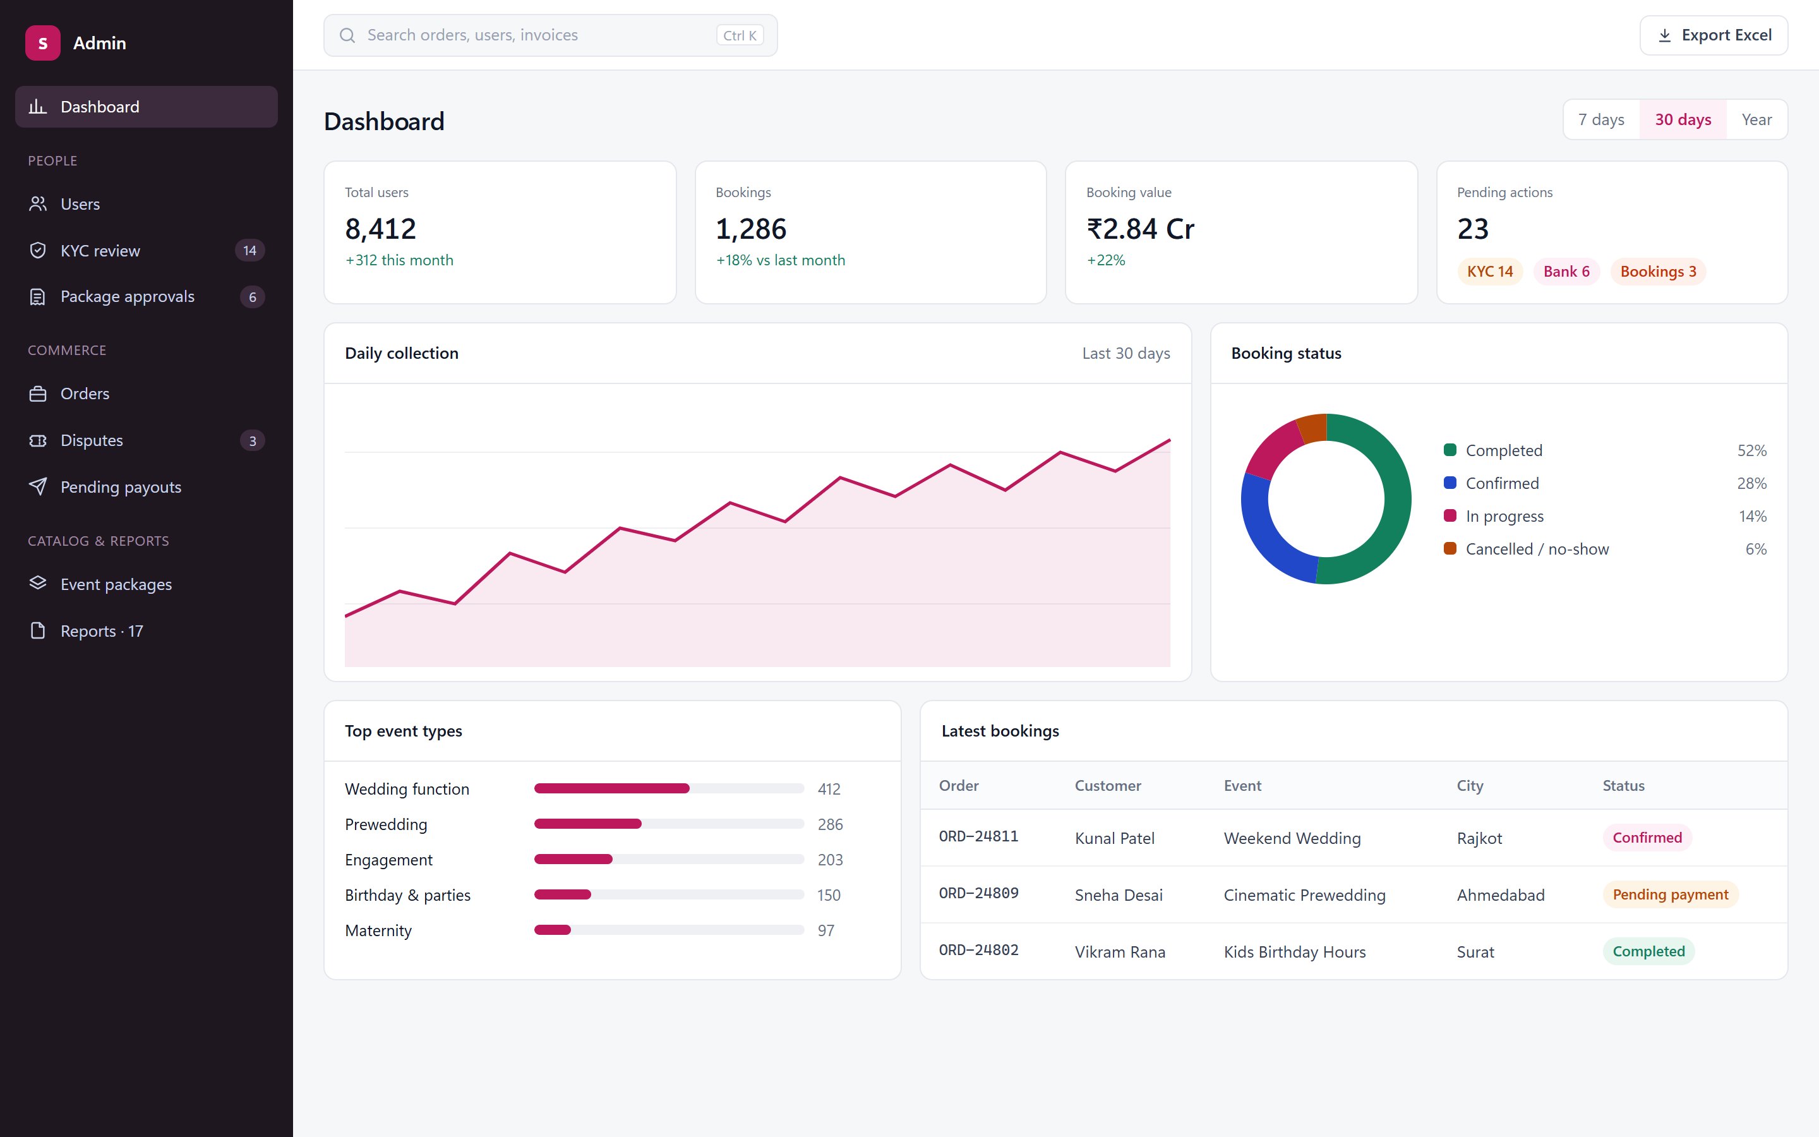Click the Package approvals document icon
Image resolution: width=1819 pixels, height=1137 pixels.
(38, 297)
